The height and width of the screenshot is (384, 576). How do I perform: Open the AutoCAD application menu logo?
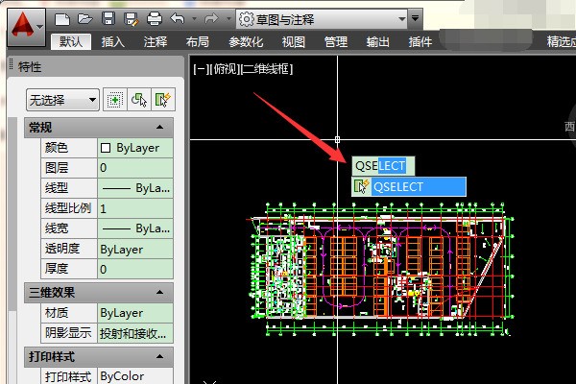(x=22, y=21)
